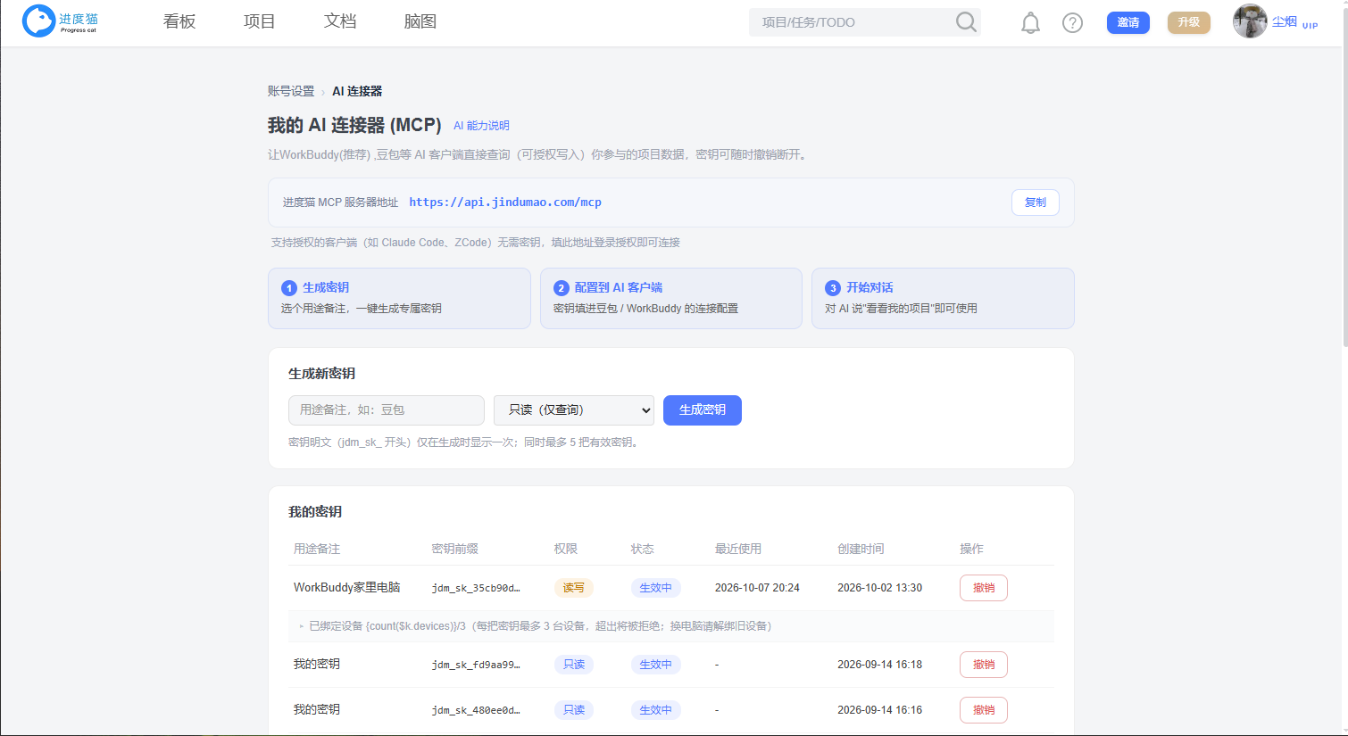Revoke the jdm_sk_480ee0d key

click(x=984, y=710)
